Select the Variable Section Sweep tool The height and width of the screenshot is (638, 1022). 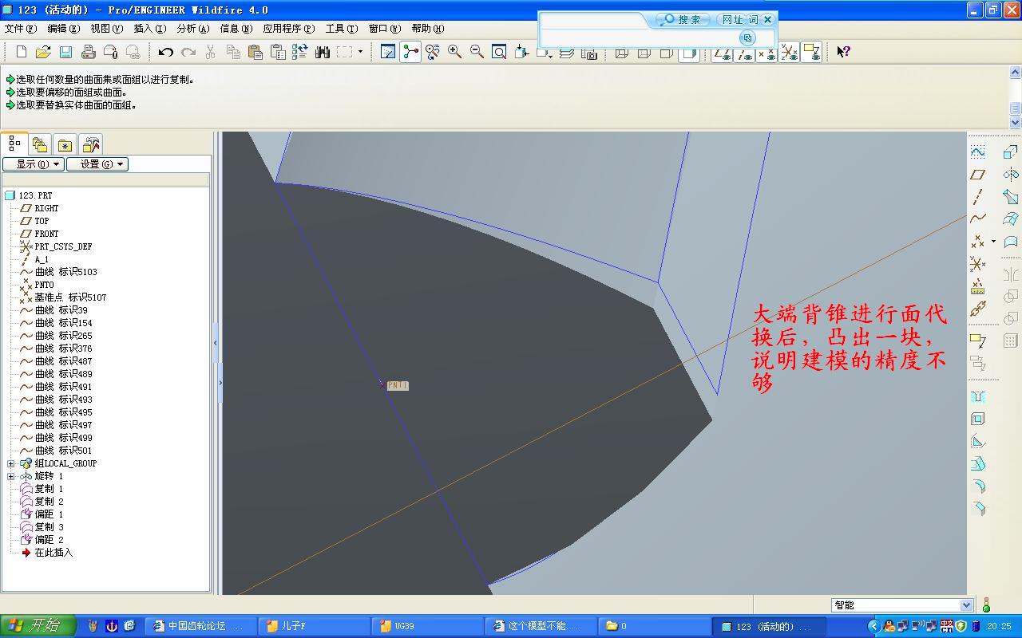[x=1011, y=196]
